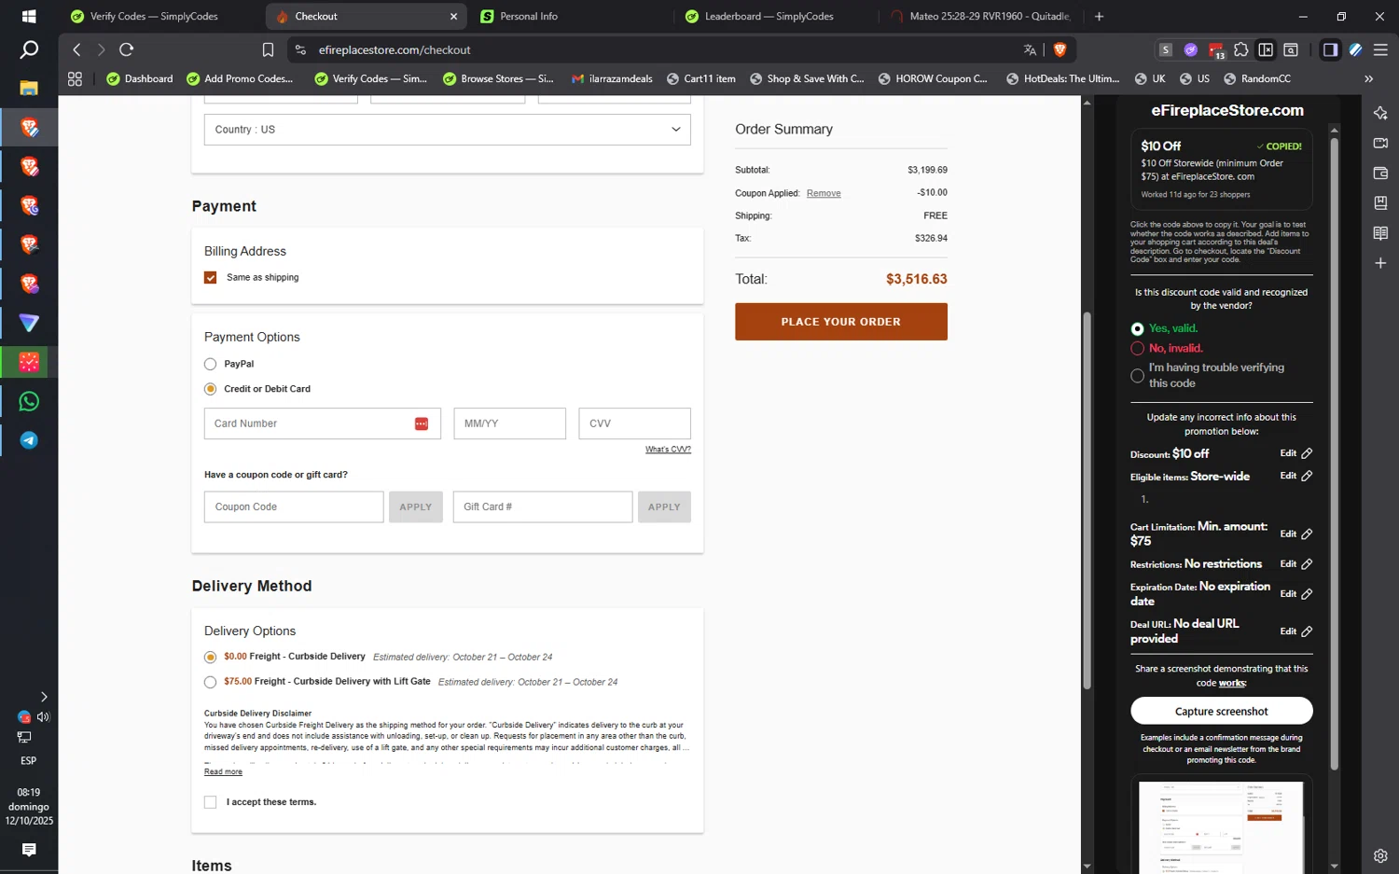Viewport: 1399px width, 874px height.
Task: Close the Checkout tab
Action: (x=454, y=16)
